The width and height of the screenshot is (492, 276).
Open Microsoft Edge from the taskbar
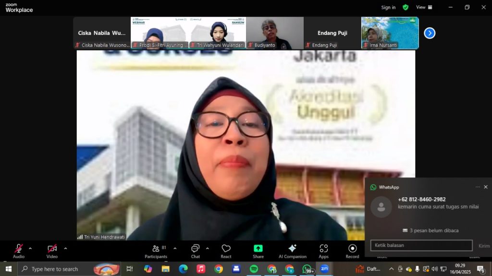coord(183,269)
